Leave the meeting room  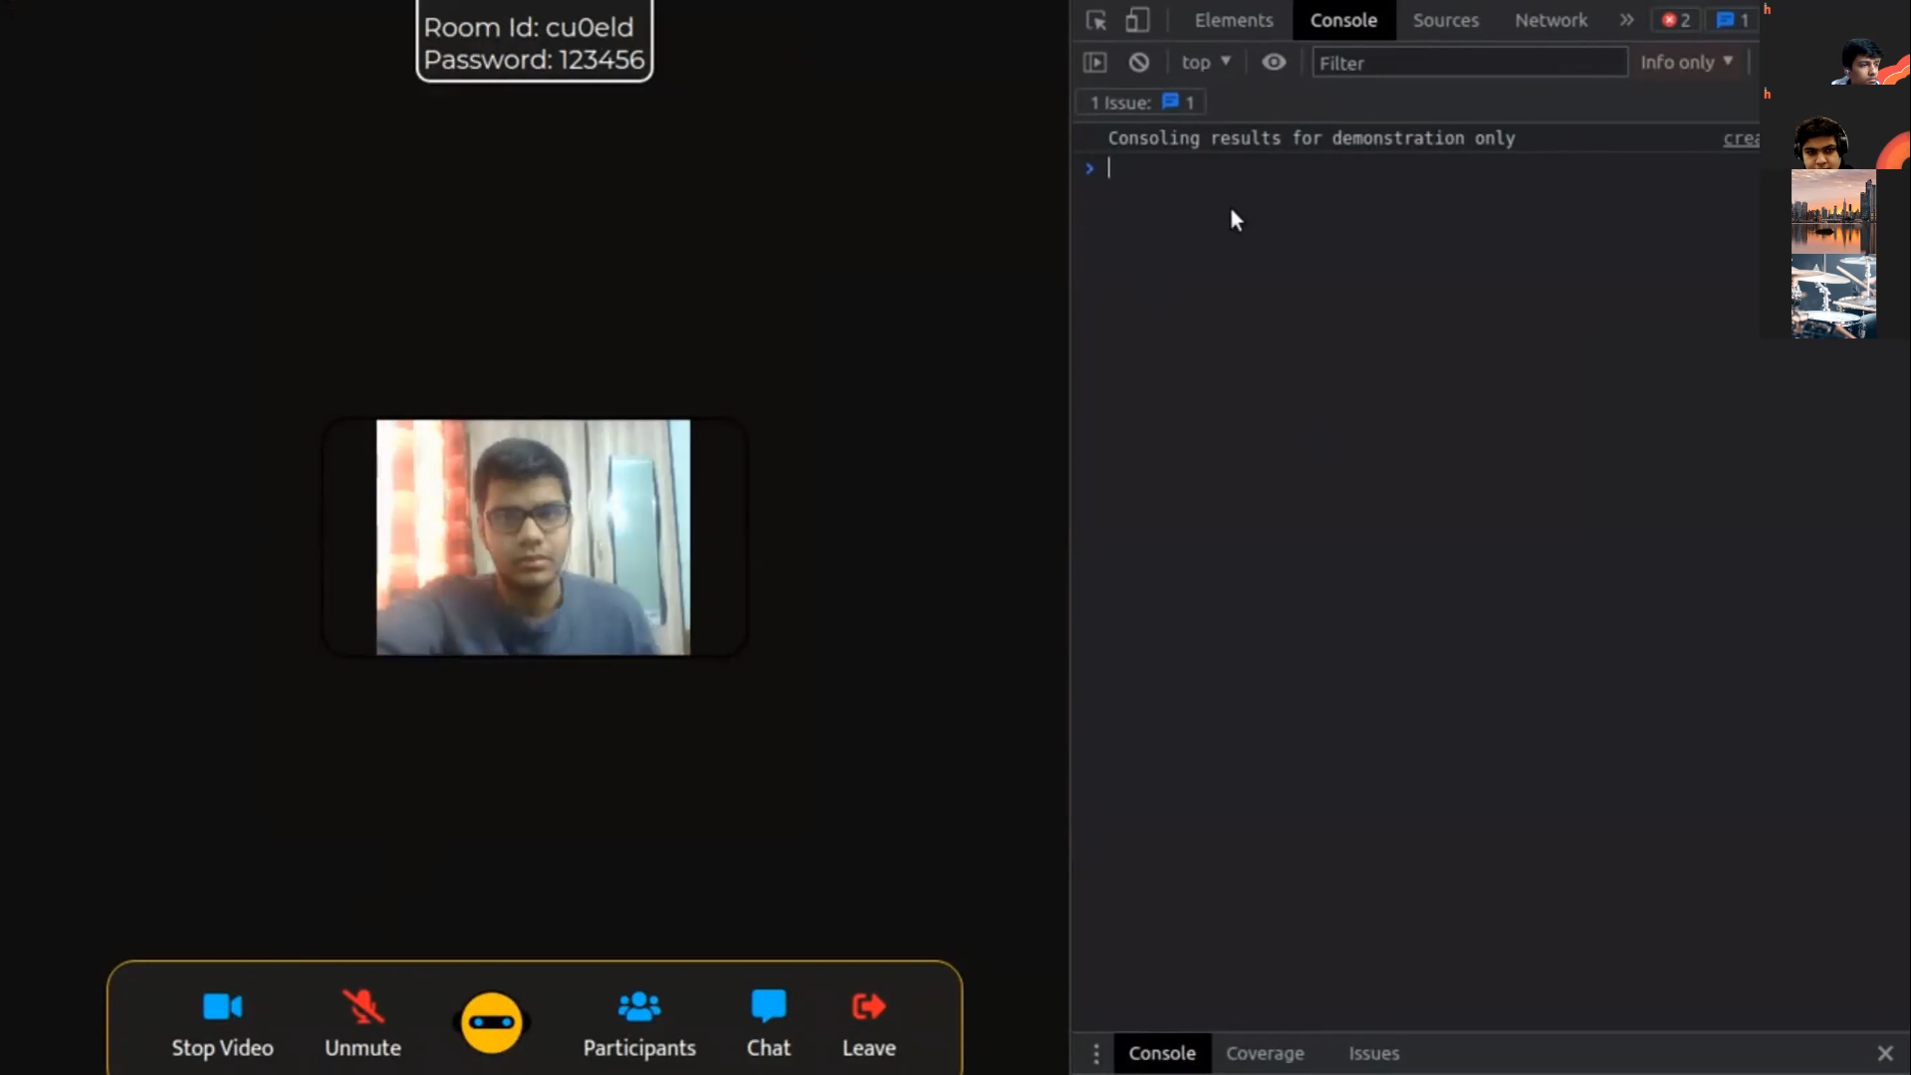tap(868, 1007)
